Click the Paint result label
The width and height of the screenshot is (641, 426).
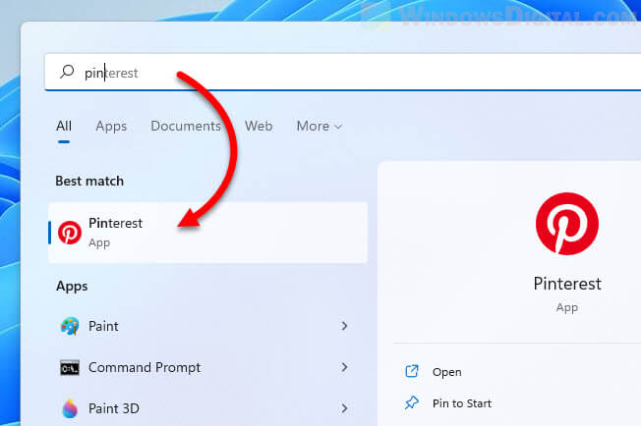tap(103, 326)
